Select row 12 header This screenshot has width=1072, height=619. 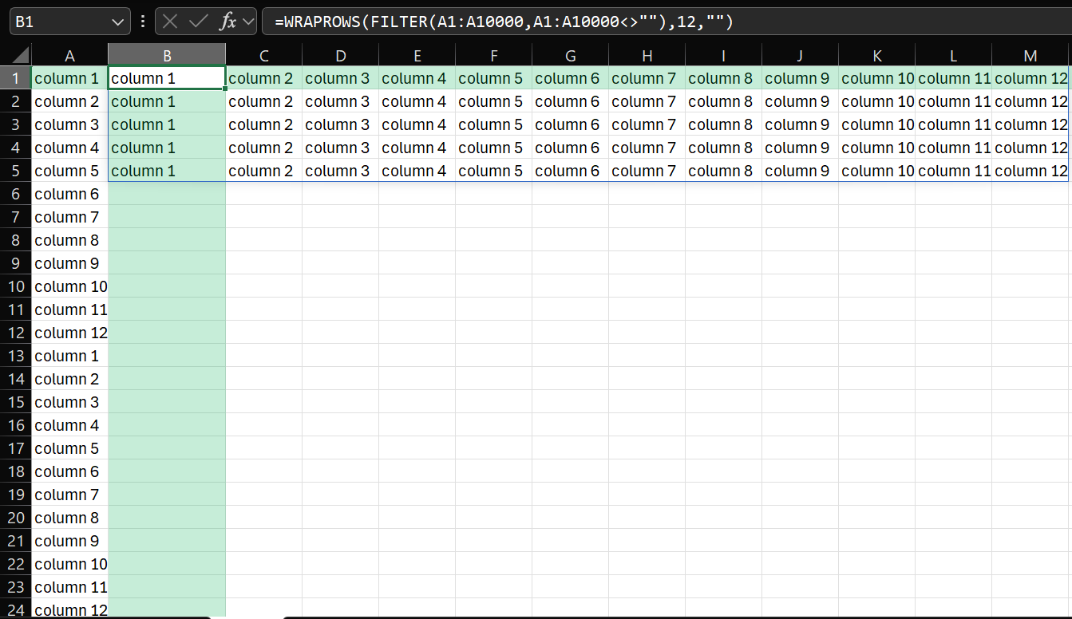click(x=16, y=333)
